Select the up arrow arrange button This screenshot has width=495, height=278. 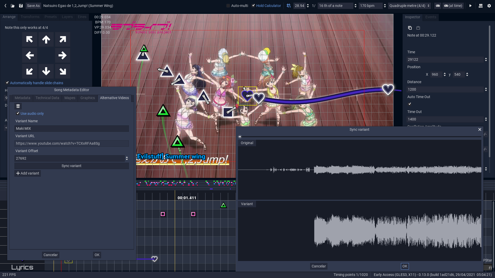click(x=46, y=39)
